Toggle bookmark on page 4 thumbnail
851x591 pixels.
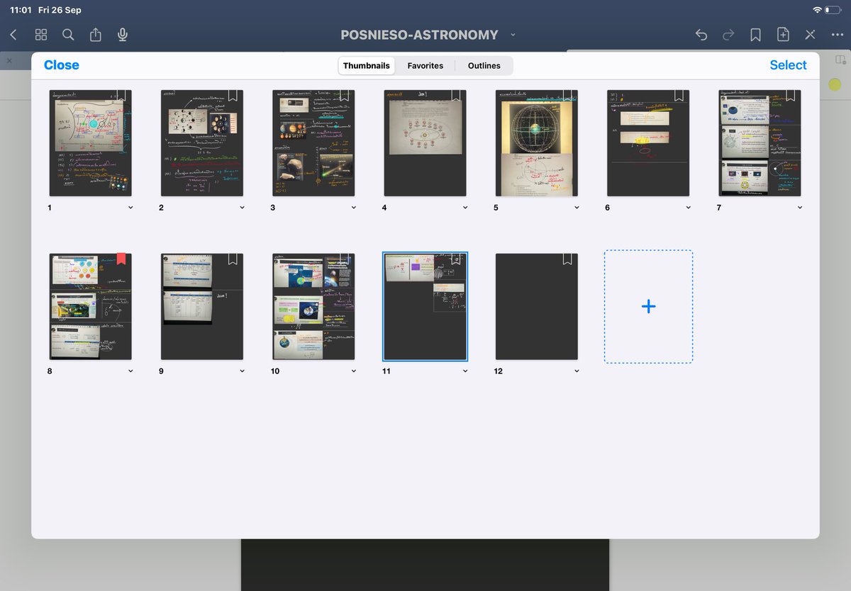(x=456, y=96)
